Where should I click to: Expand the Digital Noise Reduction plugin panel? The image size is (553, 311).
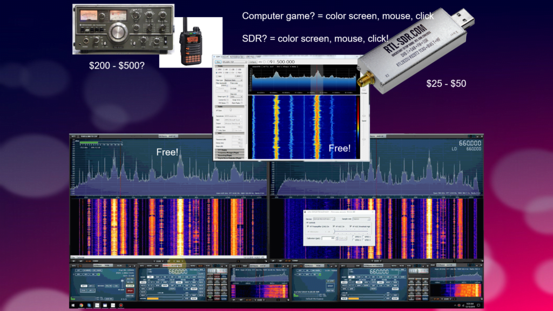(230, 158)
